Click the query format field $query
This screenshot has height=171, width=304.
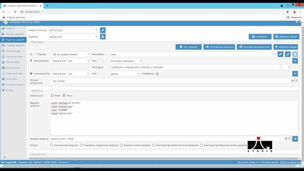click(167, 139)
